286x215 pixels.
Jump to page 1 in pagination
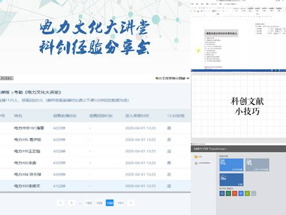pos(71,203)
